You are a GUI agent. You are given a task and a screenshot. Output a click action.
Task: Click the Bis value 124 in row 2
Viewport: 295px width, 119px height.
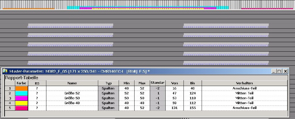tap(192, 93)
